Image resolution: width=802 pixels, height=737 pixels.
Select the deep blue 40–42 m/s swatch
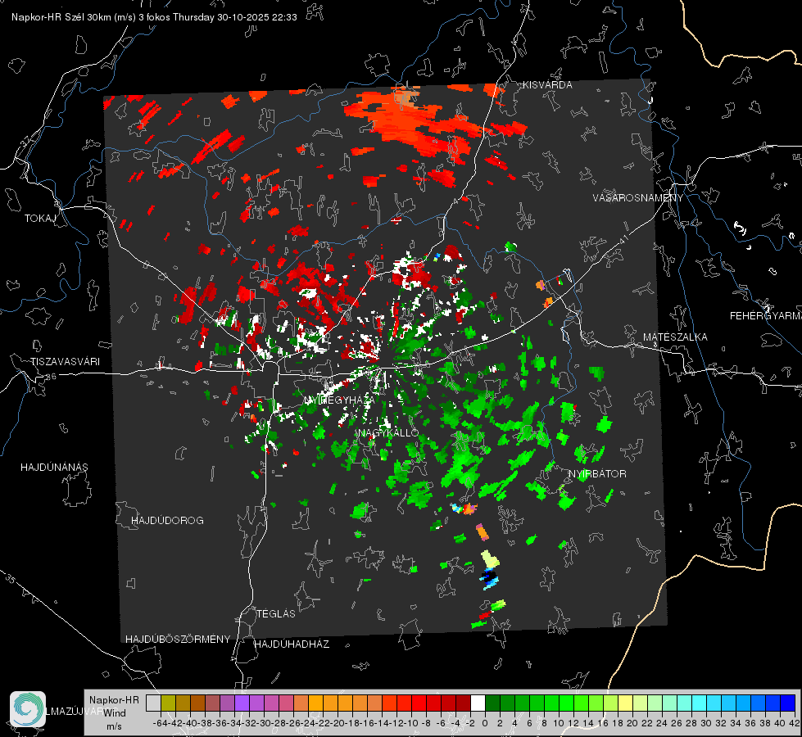[788, 703]
